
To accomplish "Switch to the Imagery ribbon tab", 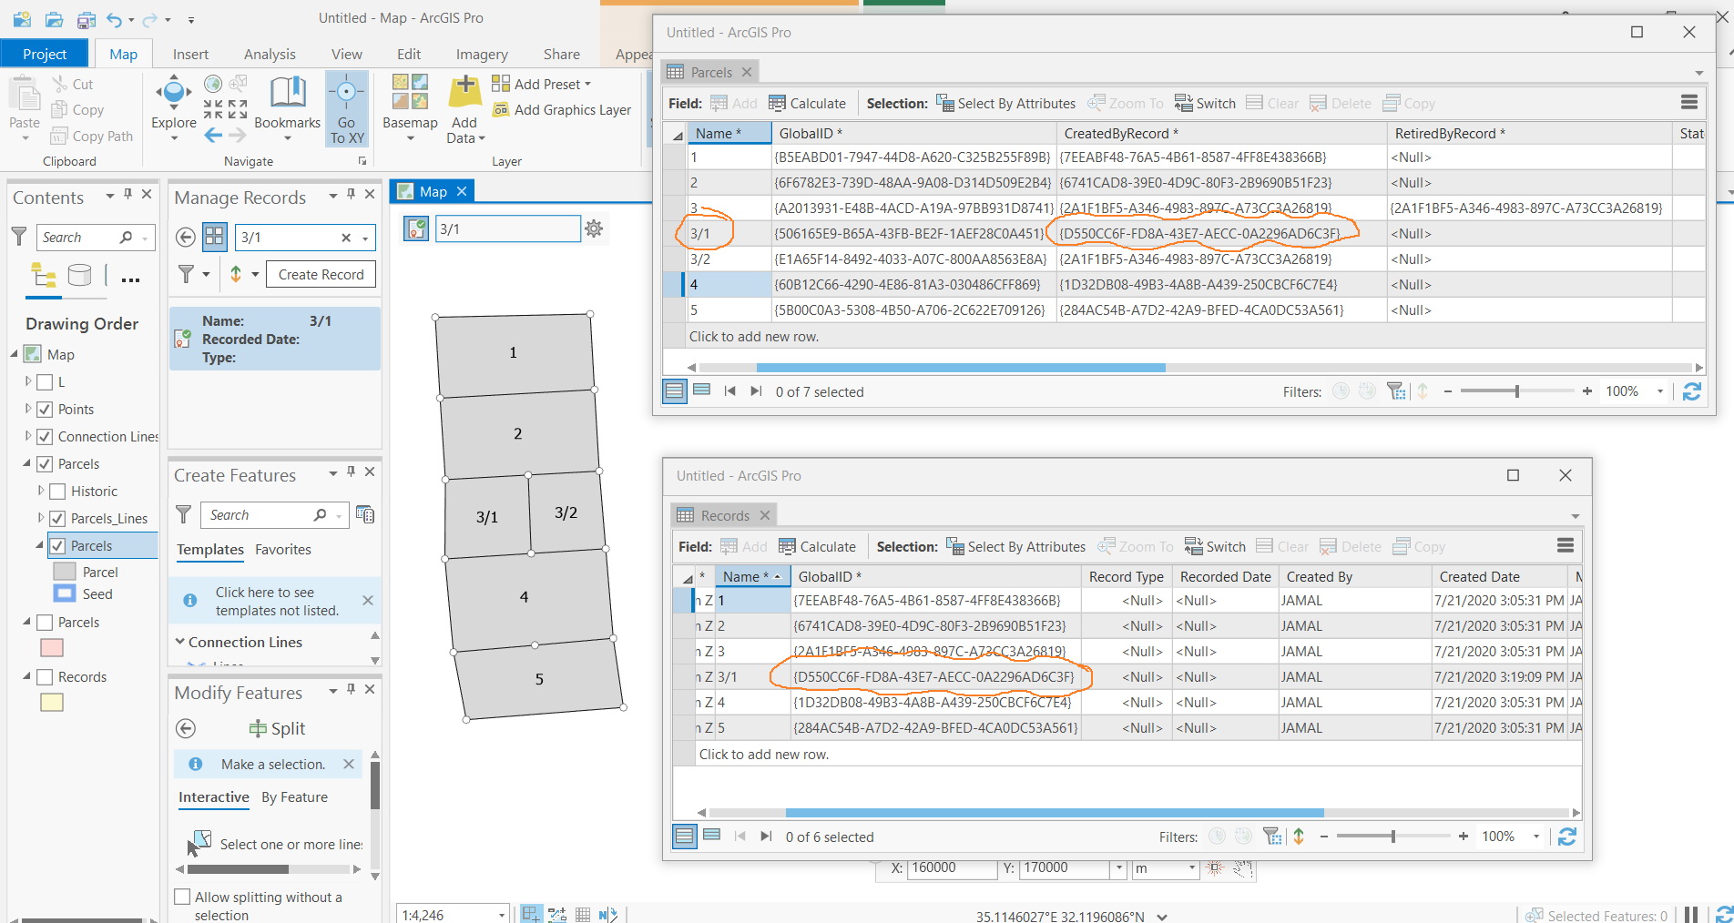I will [x=482, y=55].
